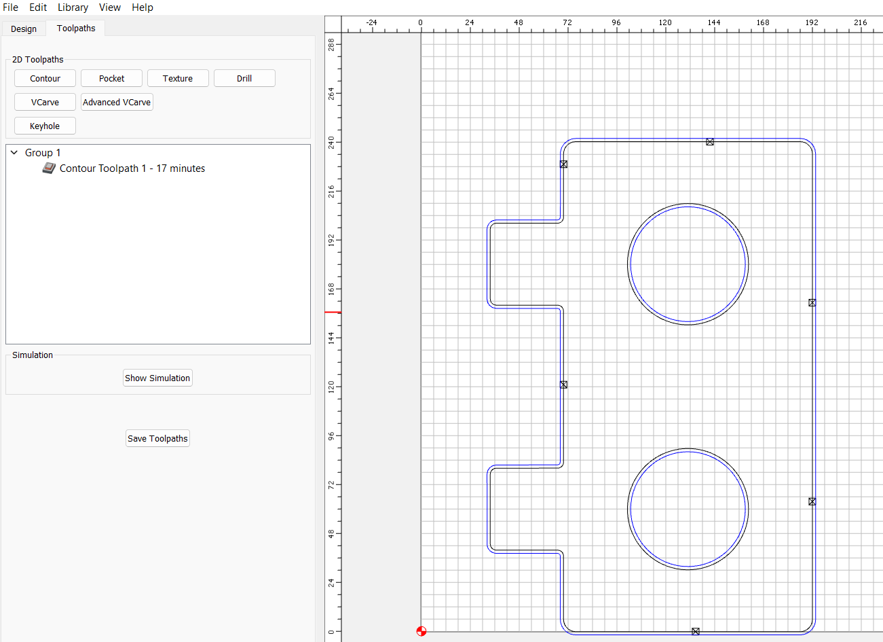Select Contour Toolpath 1 - 17 minutes
This screenshot has width=883, height=642.
coord(132,168)
